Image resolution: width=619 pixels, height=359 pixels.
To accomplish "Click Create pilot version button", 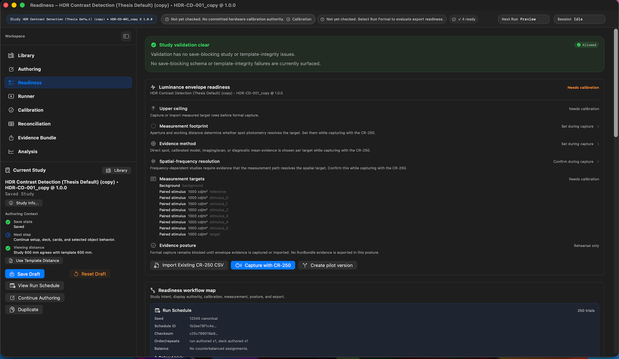I will click(x=328, y=265).
